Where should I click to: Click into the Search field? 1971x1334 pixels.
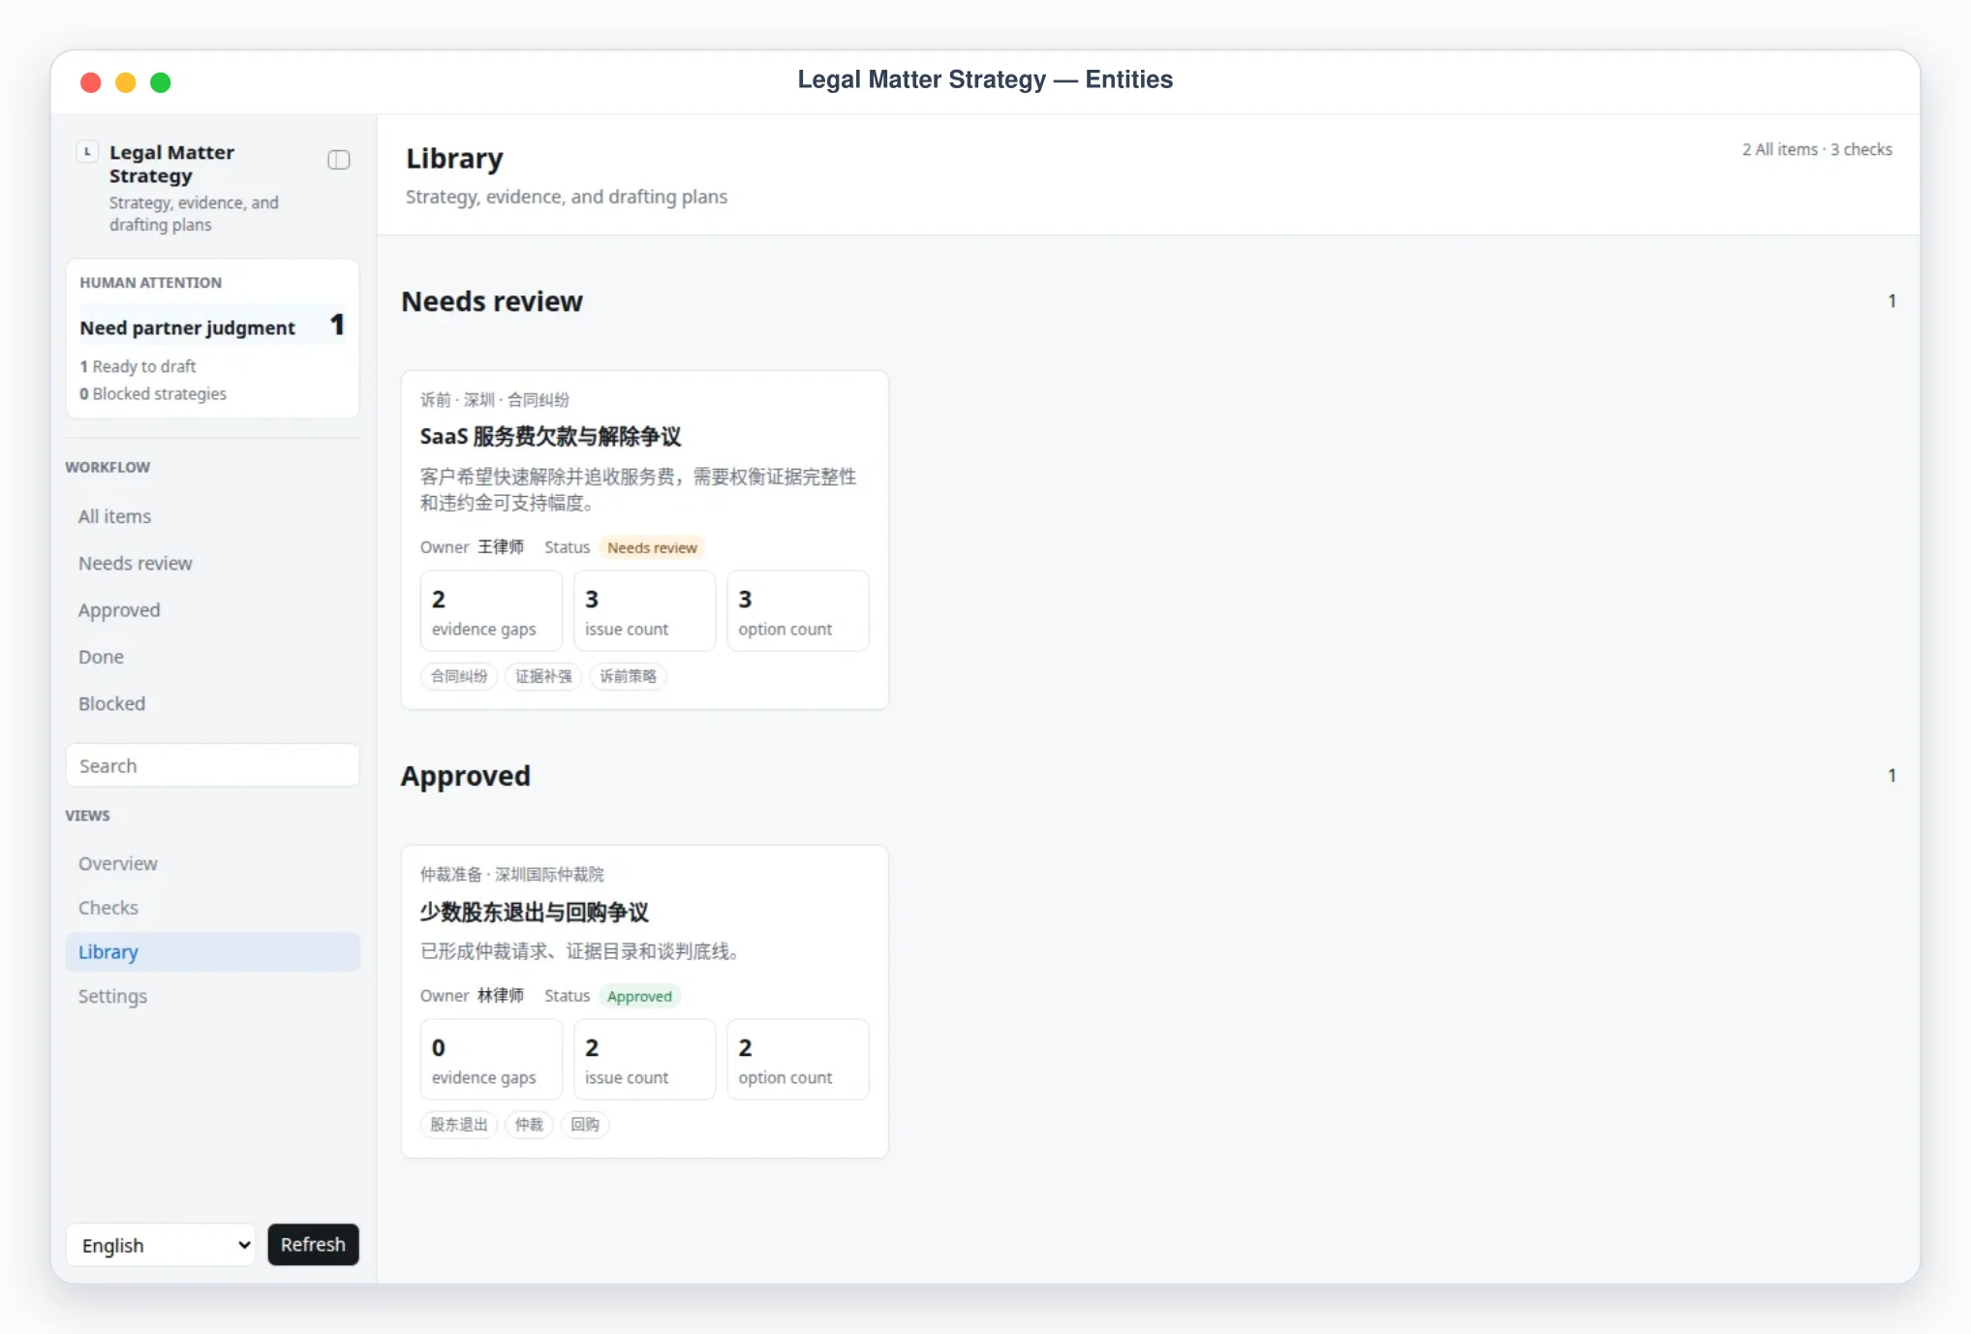212,765
